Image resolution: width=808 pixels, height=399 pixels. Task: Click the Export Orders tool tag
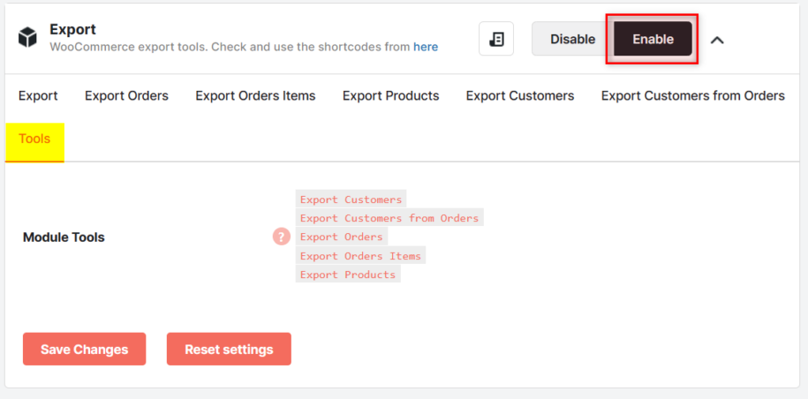coord(342,237)
